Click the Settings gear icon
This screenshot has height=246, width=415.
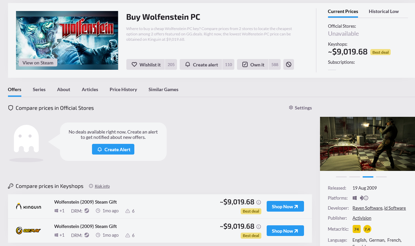coord(291,108)
